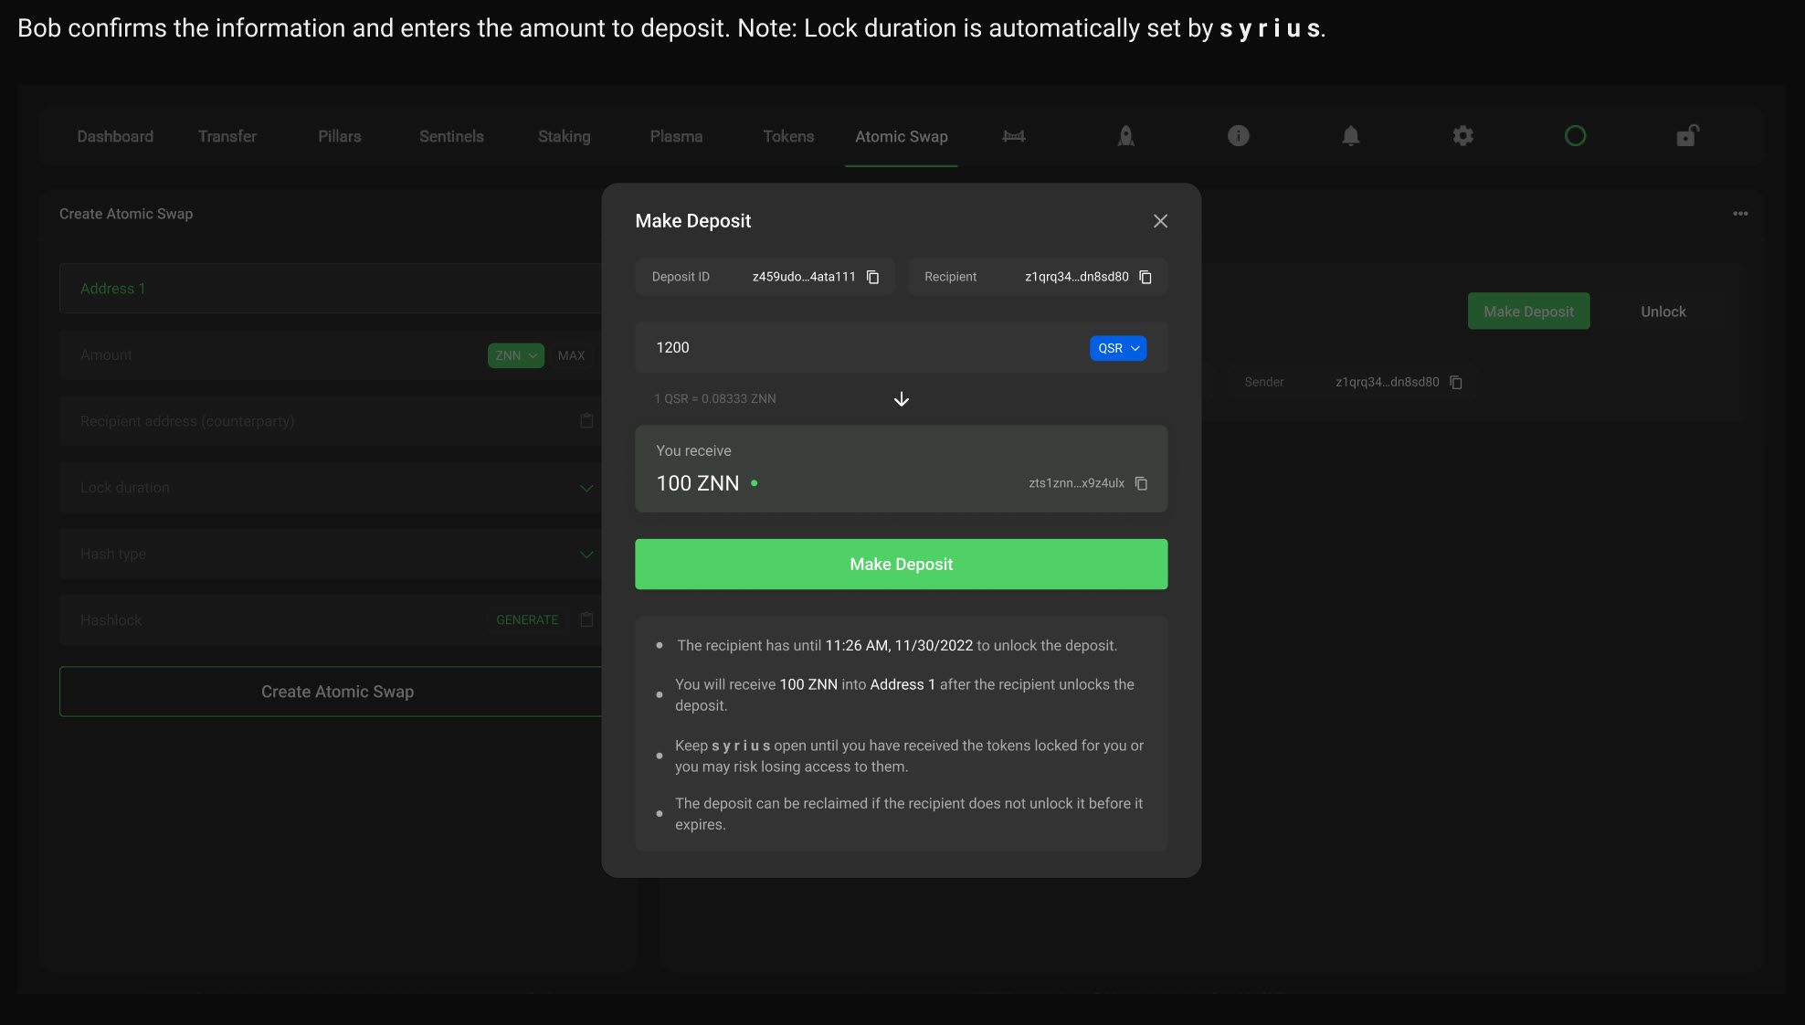The image size is (1805, 1025).
Task: Copy the Sender address
Action: click(x=1456, y=383)
